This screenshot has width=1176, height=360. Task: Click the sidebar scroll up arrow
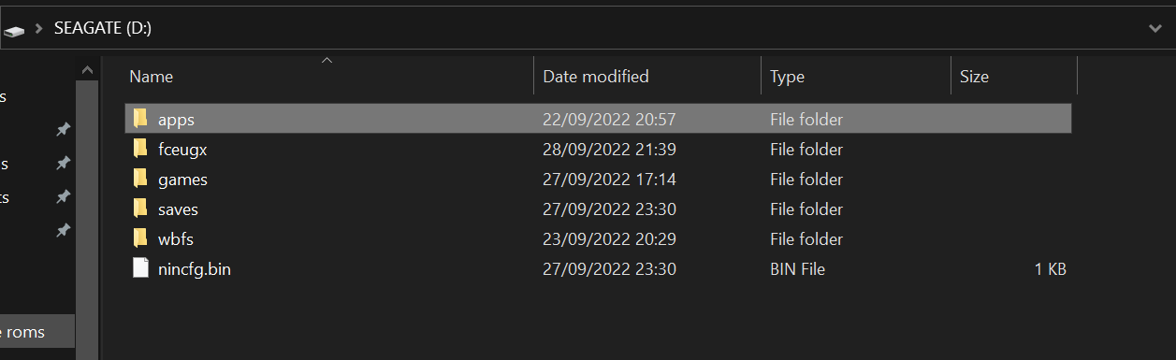click(x=87, y=70)
